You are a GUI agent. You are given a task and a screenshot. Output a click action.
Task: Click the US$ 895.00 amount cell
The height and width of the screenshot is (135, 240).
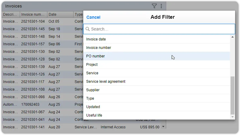pyautogui.click(x=150, y=127)
